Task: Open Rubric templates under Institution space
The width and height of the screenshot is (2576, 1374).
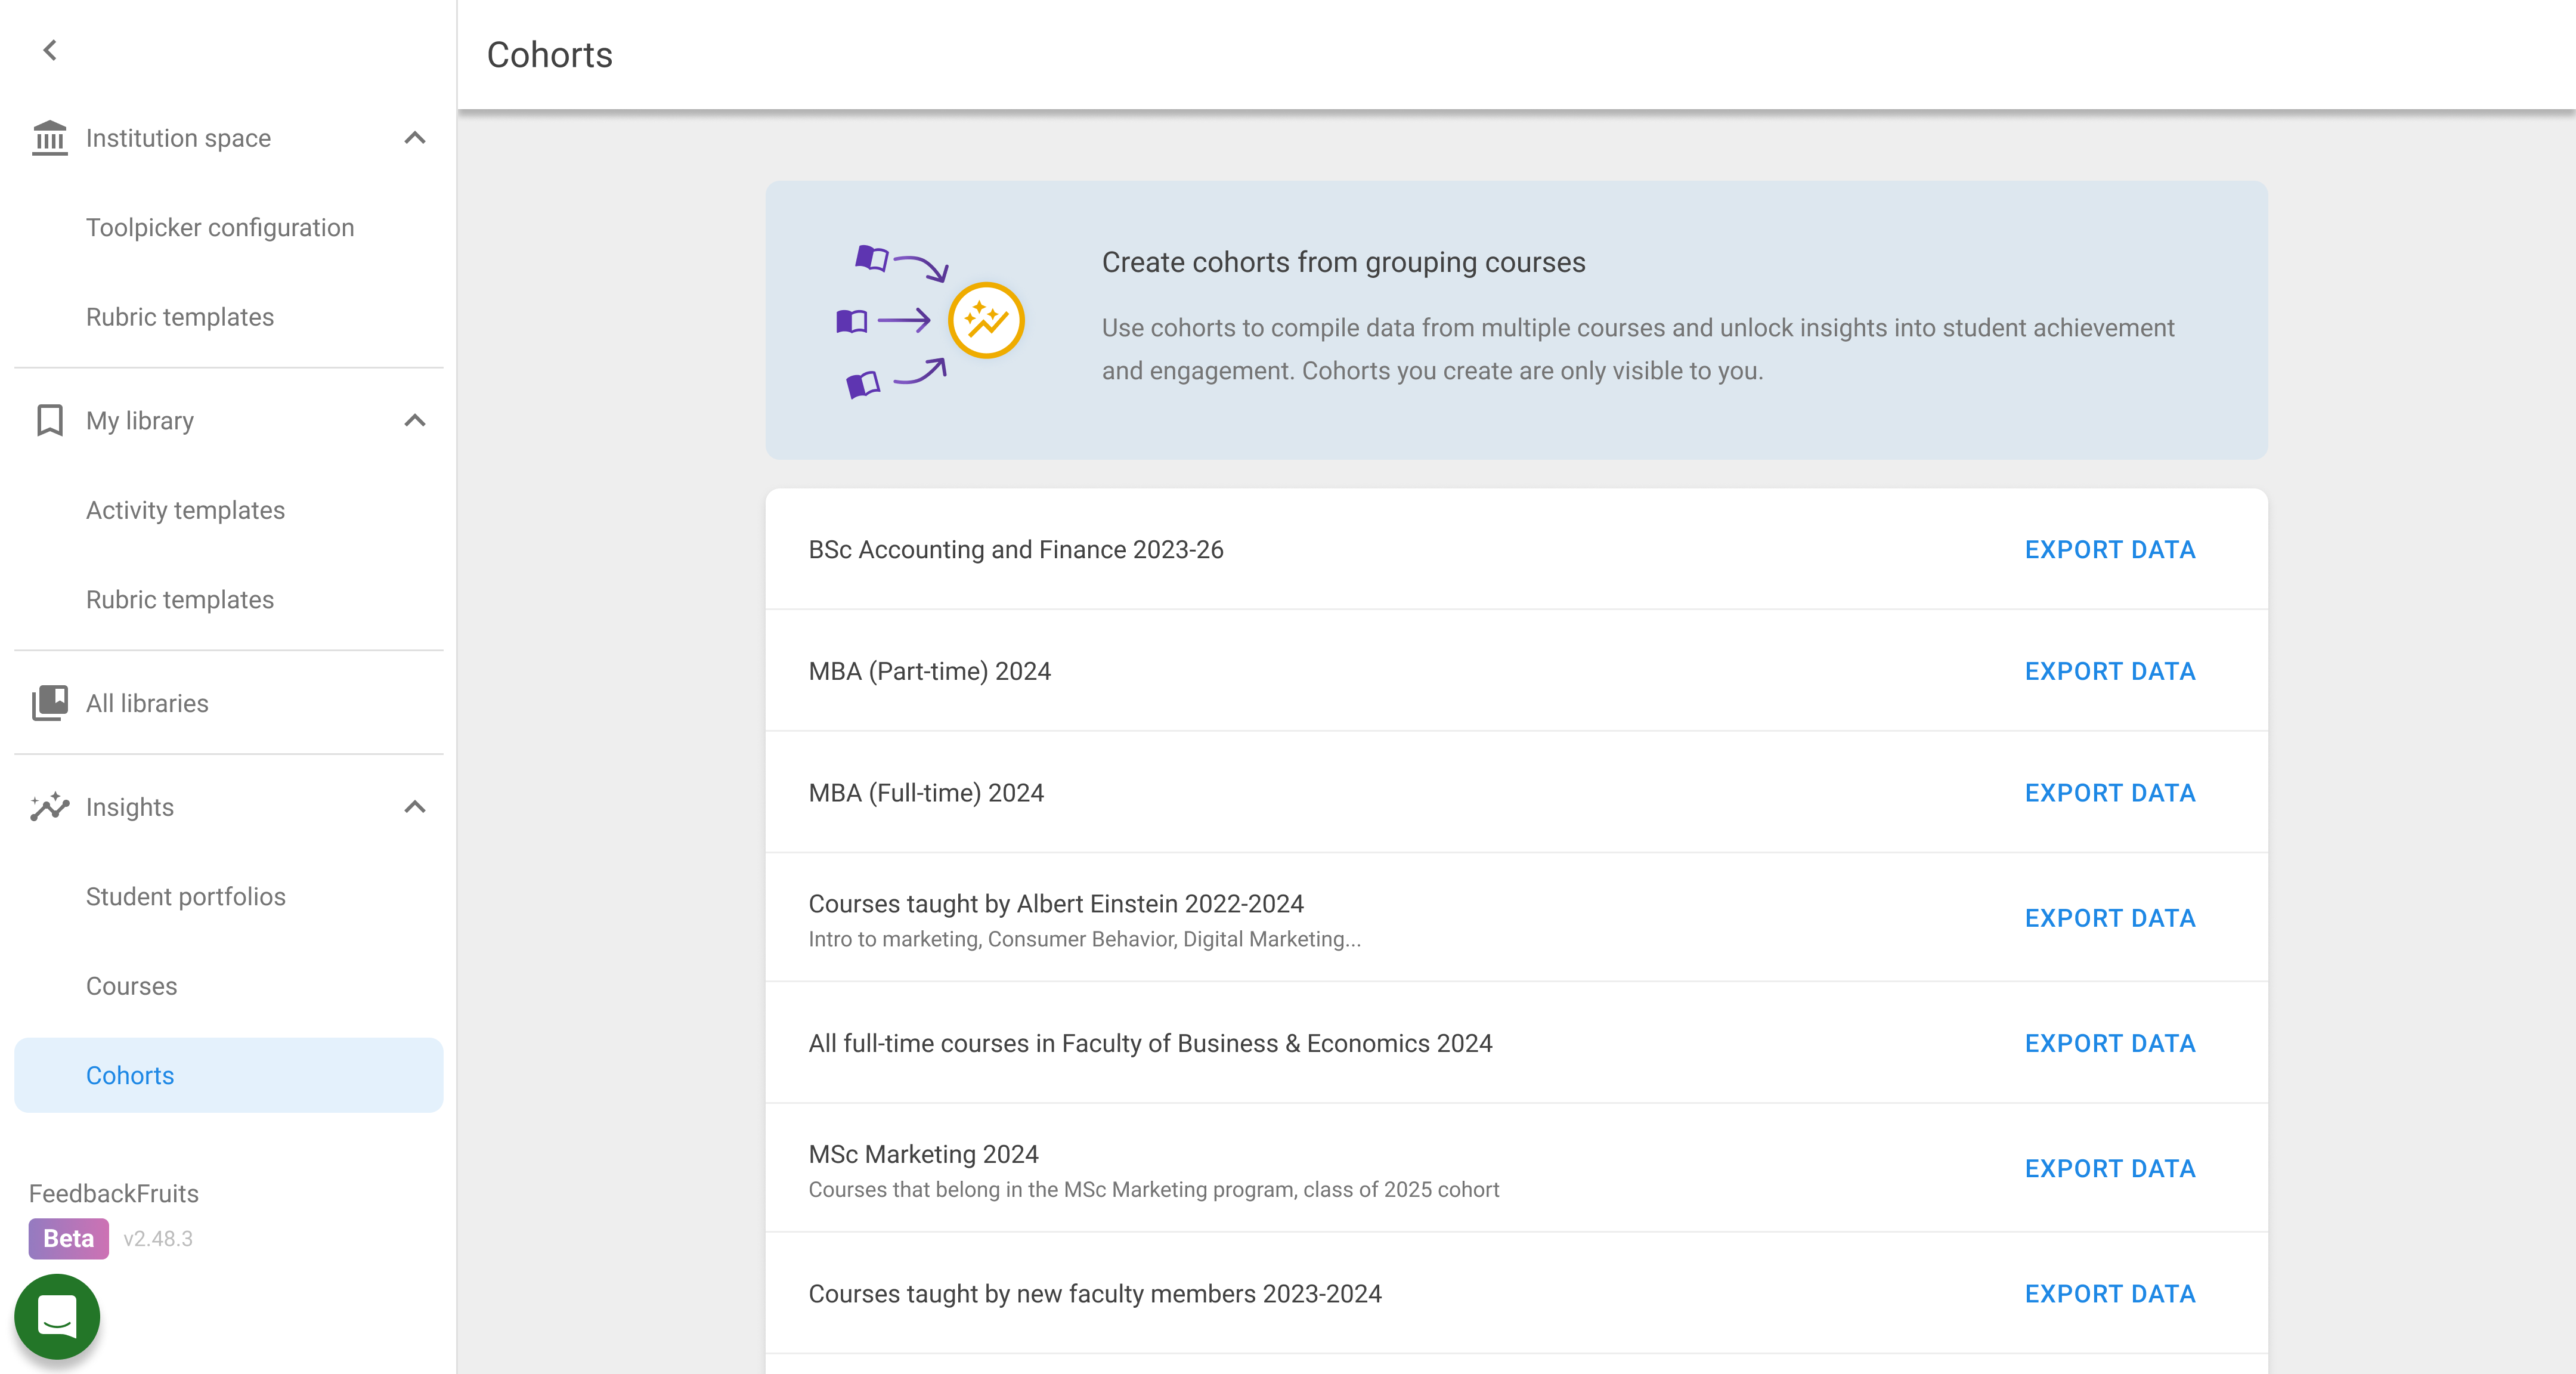Action: click(229, 317)
